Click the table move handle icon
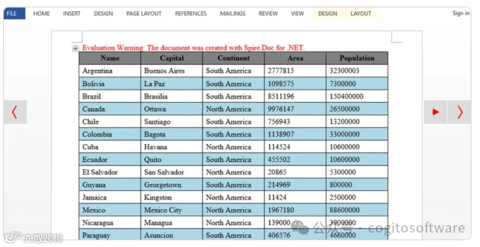The width and height of the screenshot is (480, 247). click(75, 49)
